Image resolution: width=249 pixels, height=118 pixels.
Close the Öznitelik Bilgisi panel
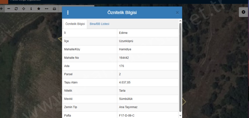click(x=177, y=13)
